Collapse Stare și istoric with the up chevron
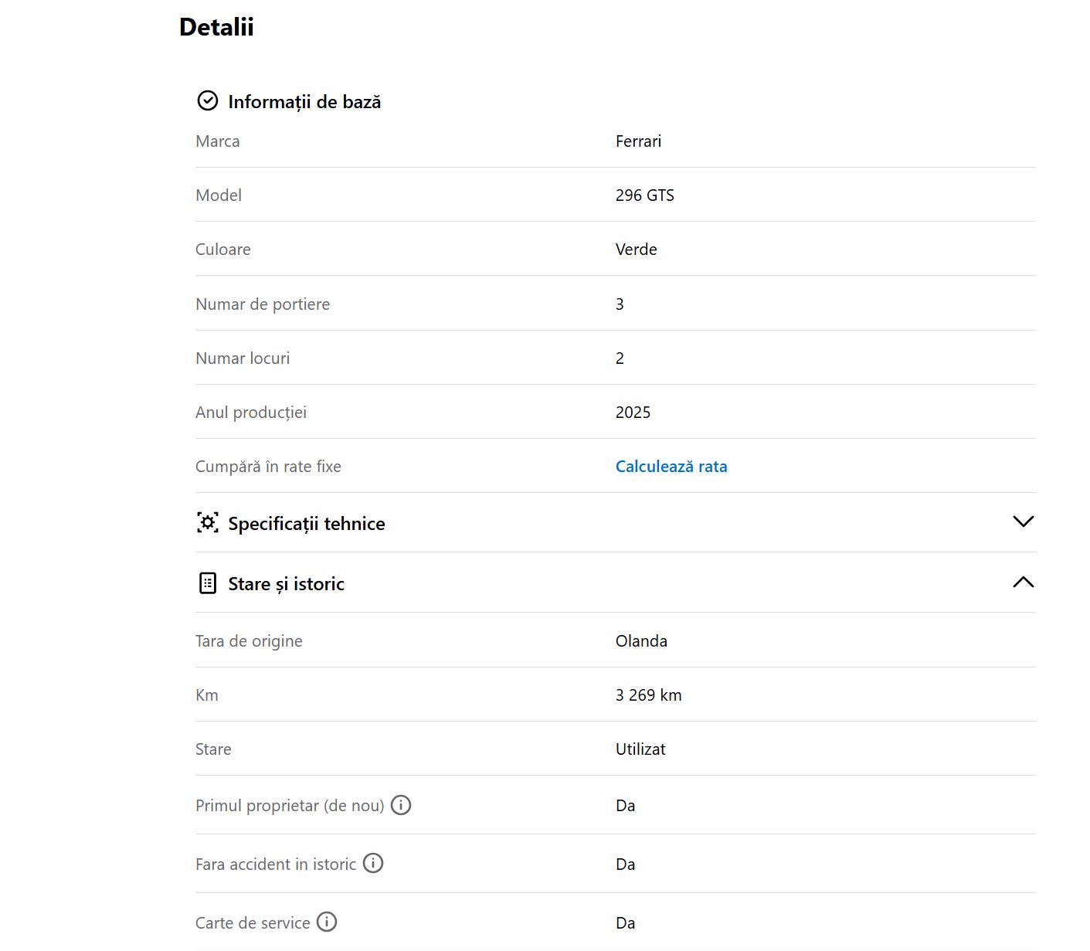1090x951 pixels. pos(1023,582)
